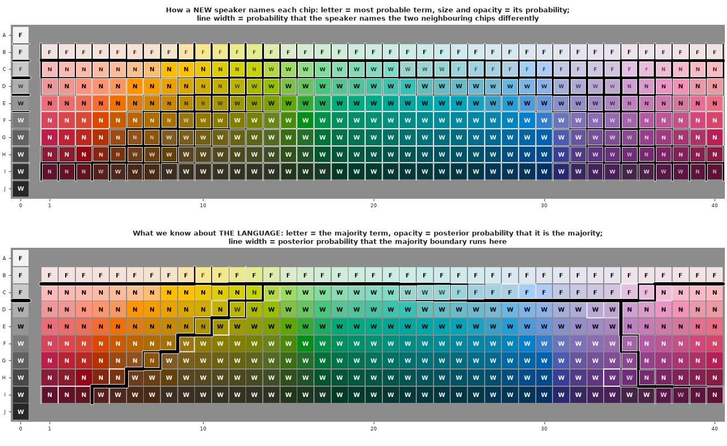Image resolution: width=727 pixels, height=446 pixels.
Task: Pick the light gray F chip at row C, column 0 in the bottom chart
Action: (20, 292)
